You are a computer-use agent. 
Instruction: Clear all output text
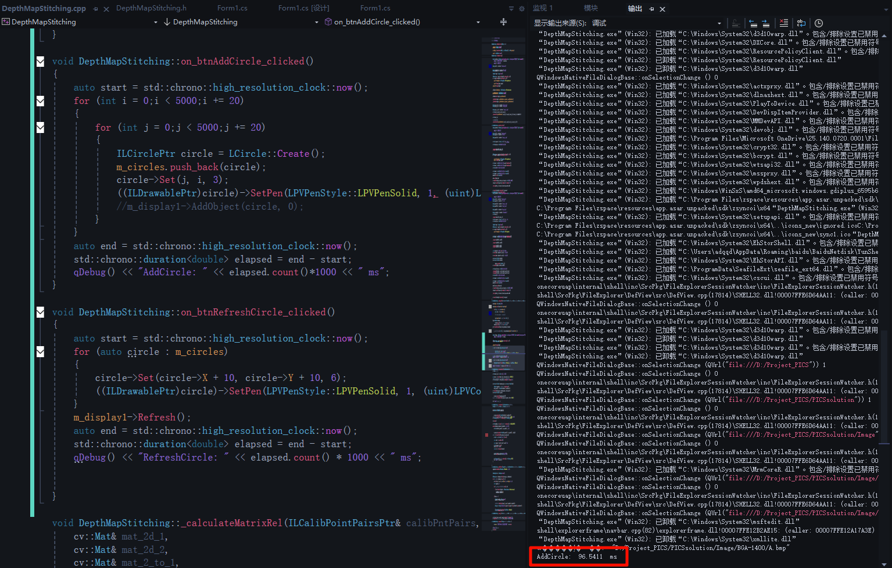coord(784,23)
